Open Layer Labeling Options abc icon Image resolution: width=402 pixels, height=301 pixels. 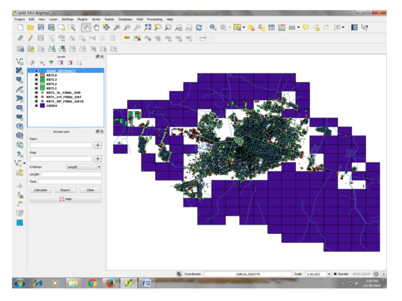pyautogui.click(x=127, y=38)
